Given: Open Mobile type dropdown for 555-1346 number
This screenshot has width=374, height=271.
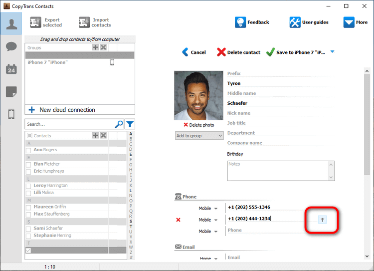Looking at the screenshot, I should click(208, 208).
